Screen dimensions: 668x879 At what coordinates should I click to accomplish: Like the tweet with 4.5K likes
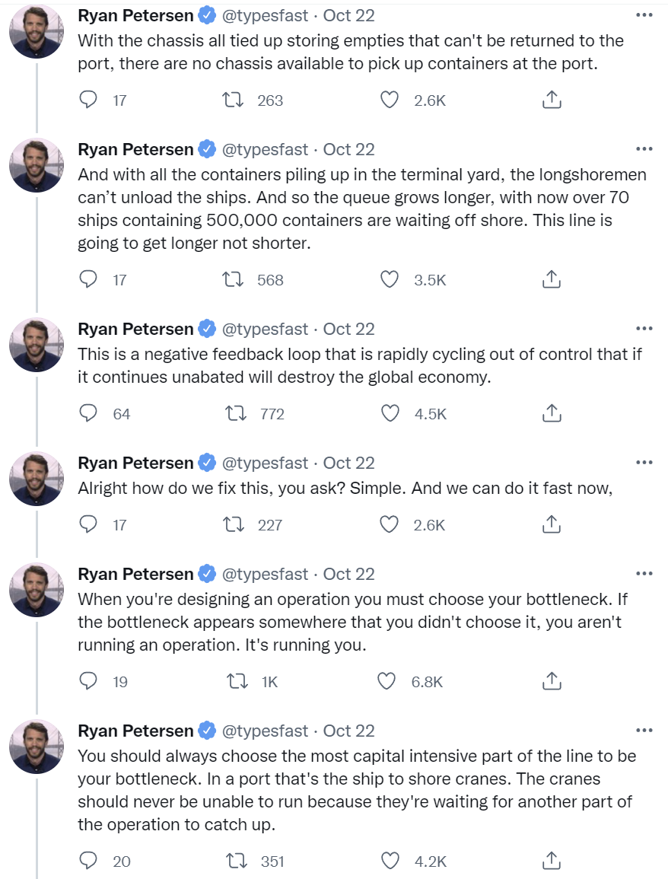click(x=390, y=413)
